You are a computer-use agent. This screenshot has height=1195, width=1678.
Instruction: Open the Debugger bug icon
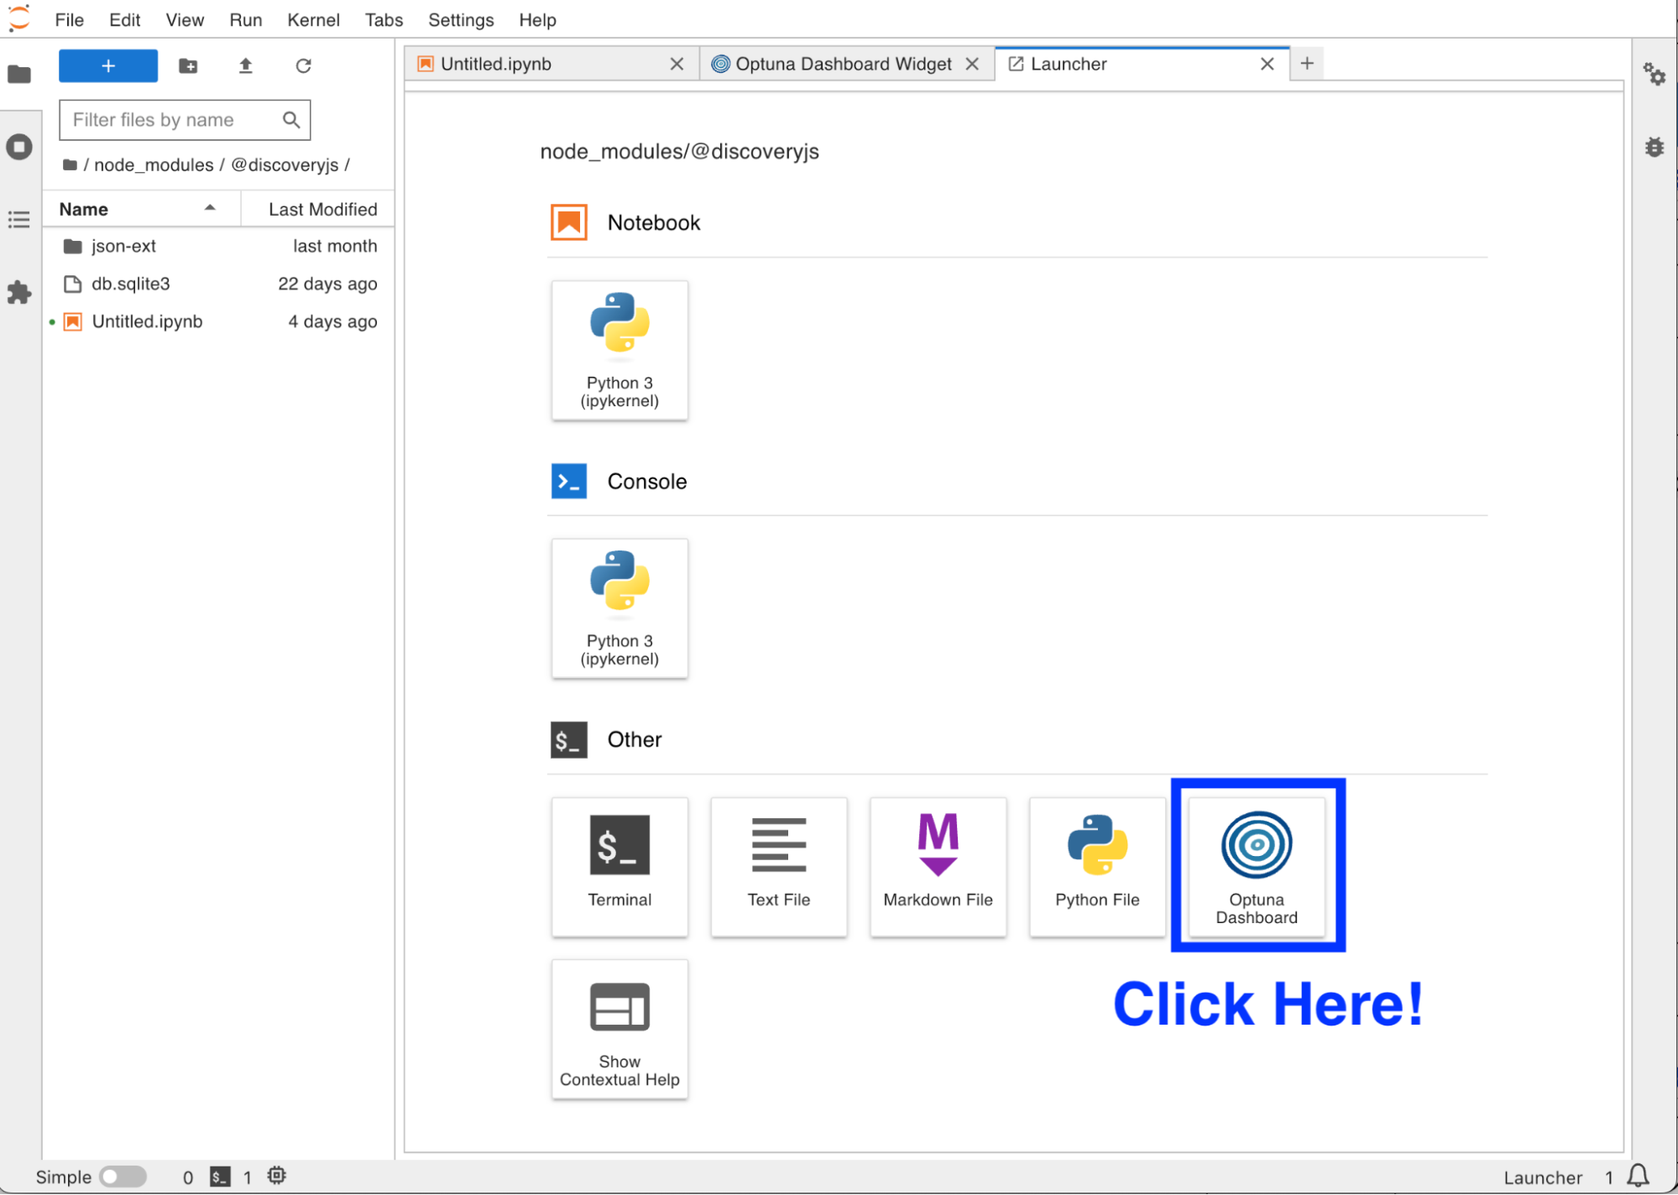(x=1654, y=147)
